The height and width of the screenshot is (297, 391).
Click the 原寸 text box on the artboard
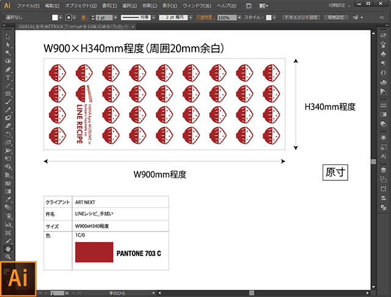tap(335, 172)
